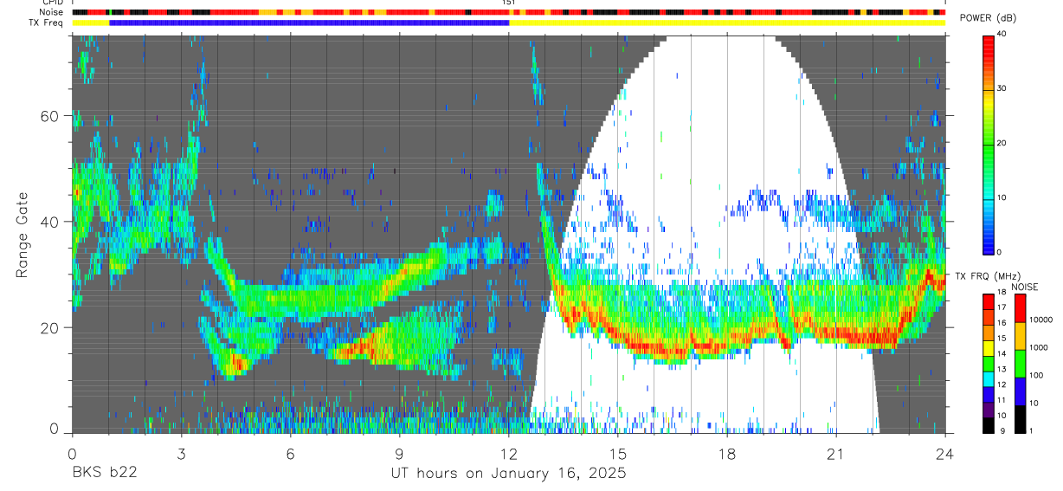This screenshot has height=491, width=1063.
Task: Click the UT hours axis tick '18'
Action: (727, 453)
